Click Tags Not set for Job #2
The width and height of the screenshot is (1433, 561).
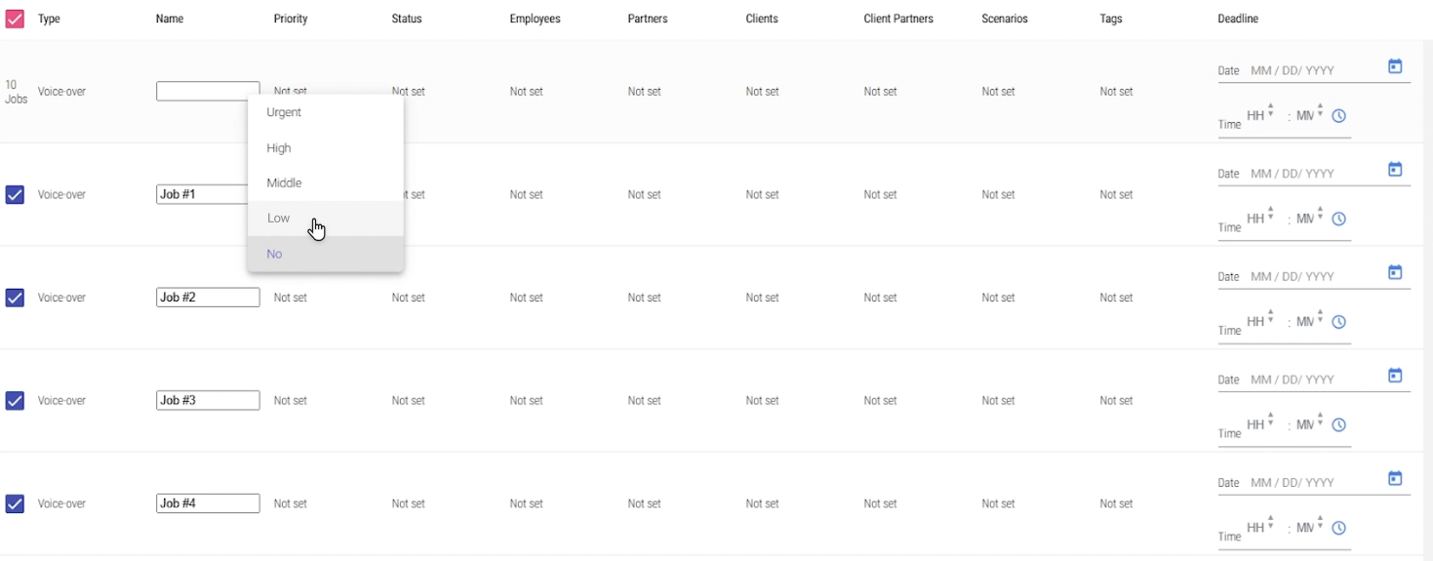pyautogui.click(x=1116, y=298)
